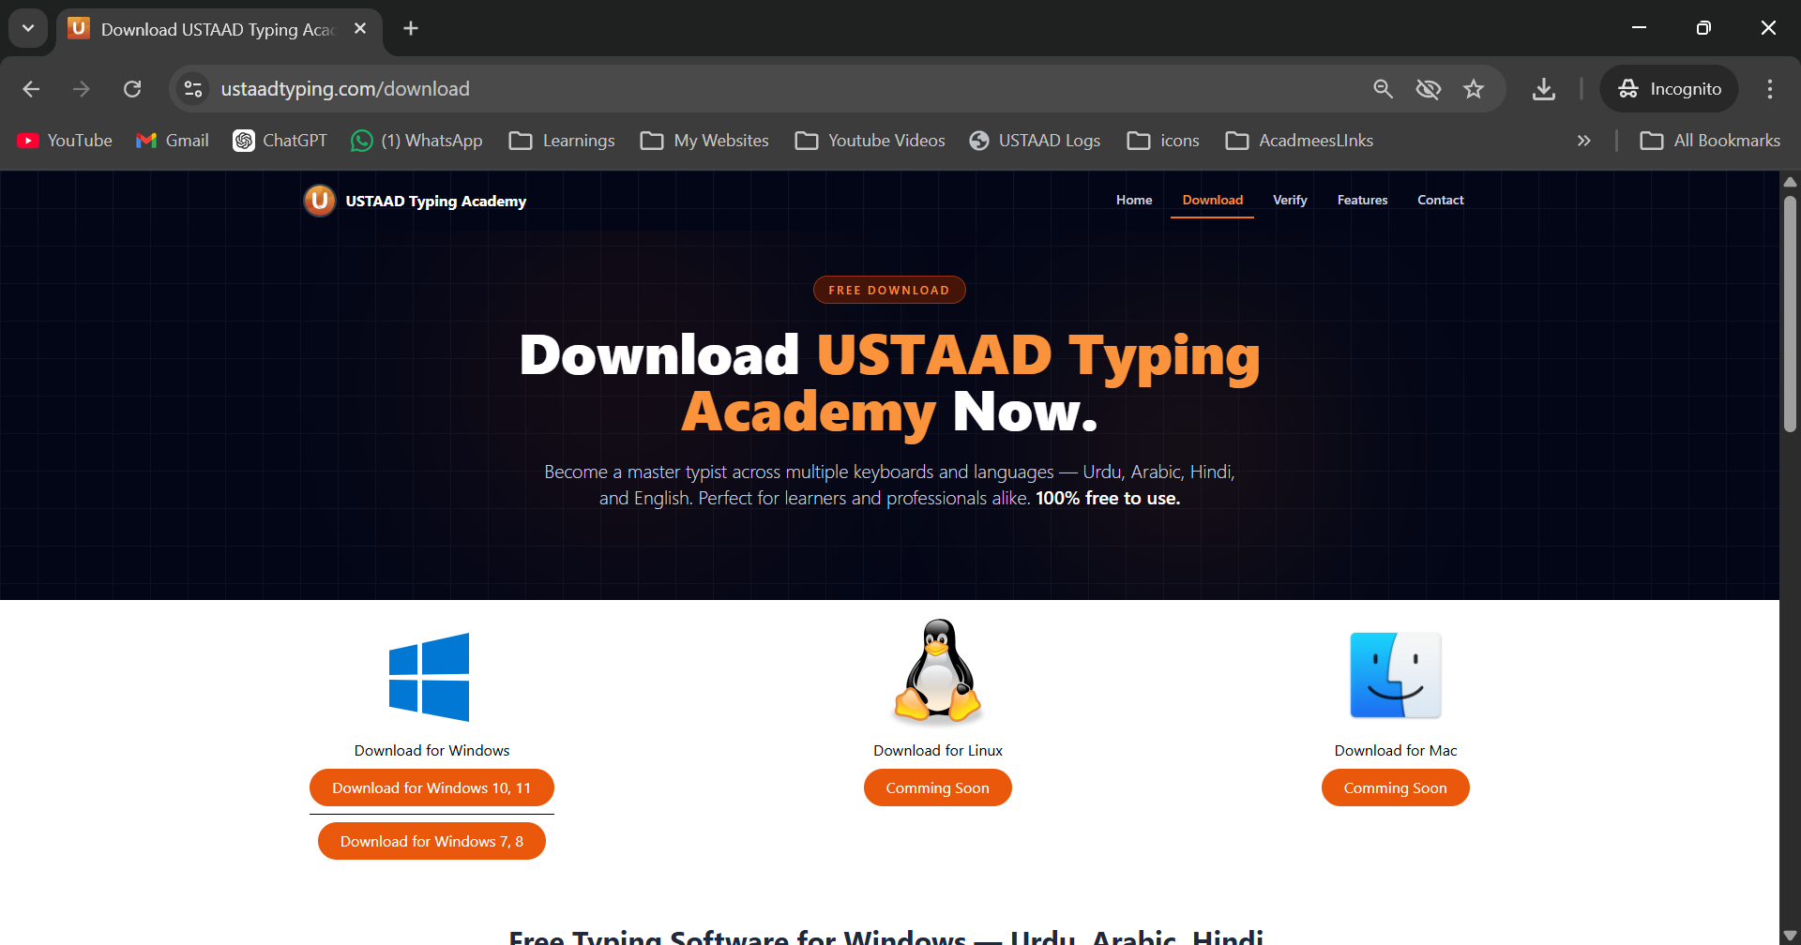Reload the page
Image resolution: width=1801 pixels, height=945 pixels.
(x=132, y=89)
